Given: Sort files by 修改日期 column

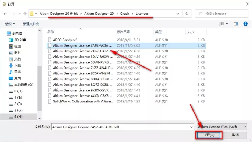Looking at the screenshot, I should pos(123,32).
